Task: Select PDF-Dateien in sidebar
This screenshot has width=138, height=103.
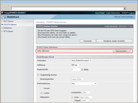Action: 9,21
